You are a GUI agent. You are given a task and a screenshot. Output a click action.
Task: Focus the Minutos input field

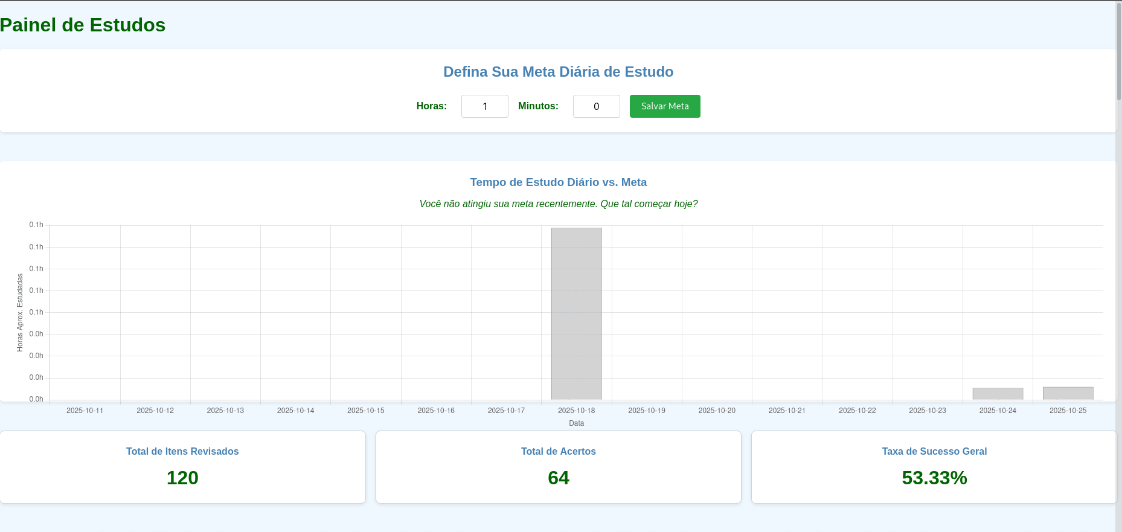click(596, 106)
